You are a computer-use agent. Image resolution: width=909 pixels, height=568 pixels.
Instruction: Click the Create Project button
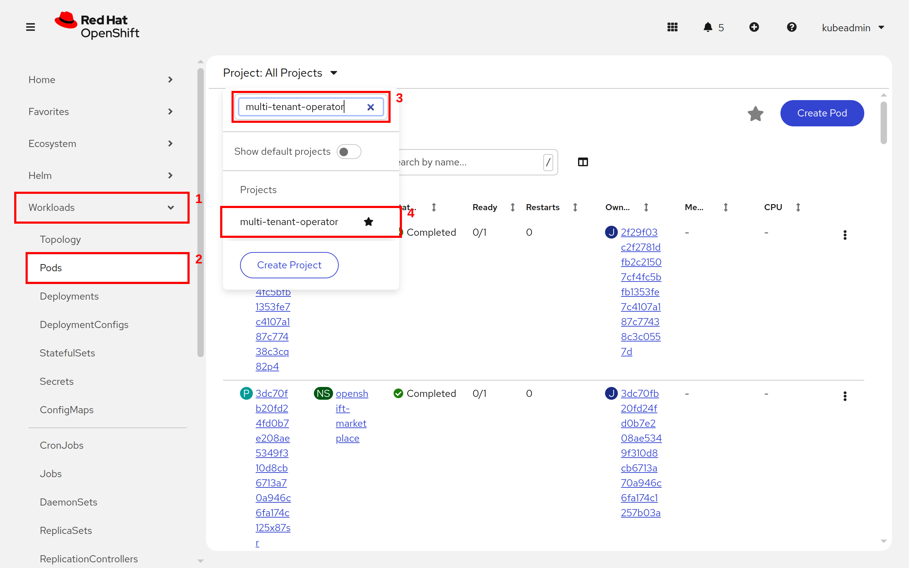click(289, 265)
